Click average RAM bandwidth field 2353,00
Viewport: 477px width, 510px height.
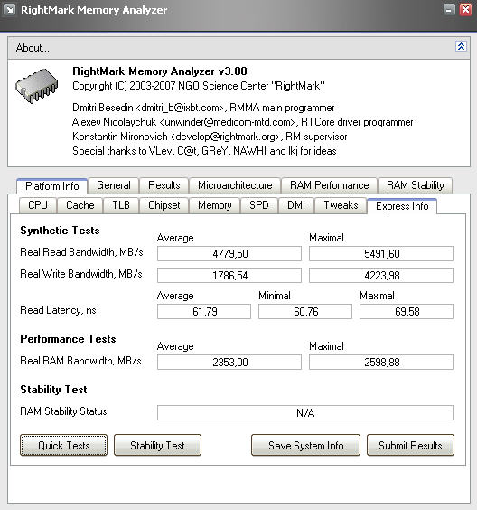click(x=229, y=363)
